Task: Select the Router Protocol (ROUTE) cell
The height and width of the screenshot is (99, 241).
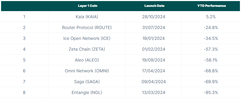Action: pos(87,27)
